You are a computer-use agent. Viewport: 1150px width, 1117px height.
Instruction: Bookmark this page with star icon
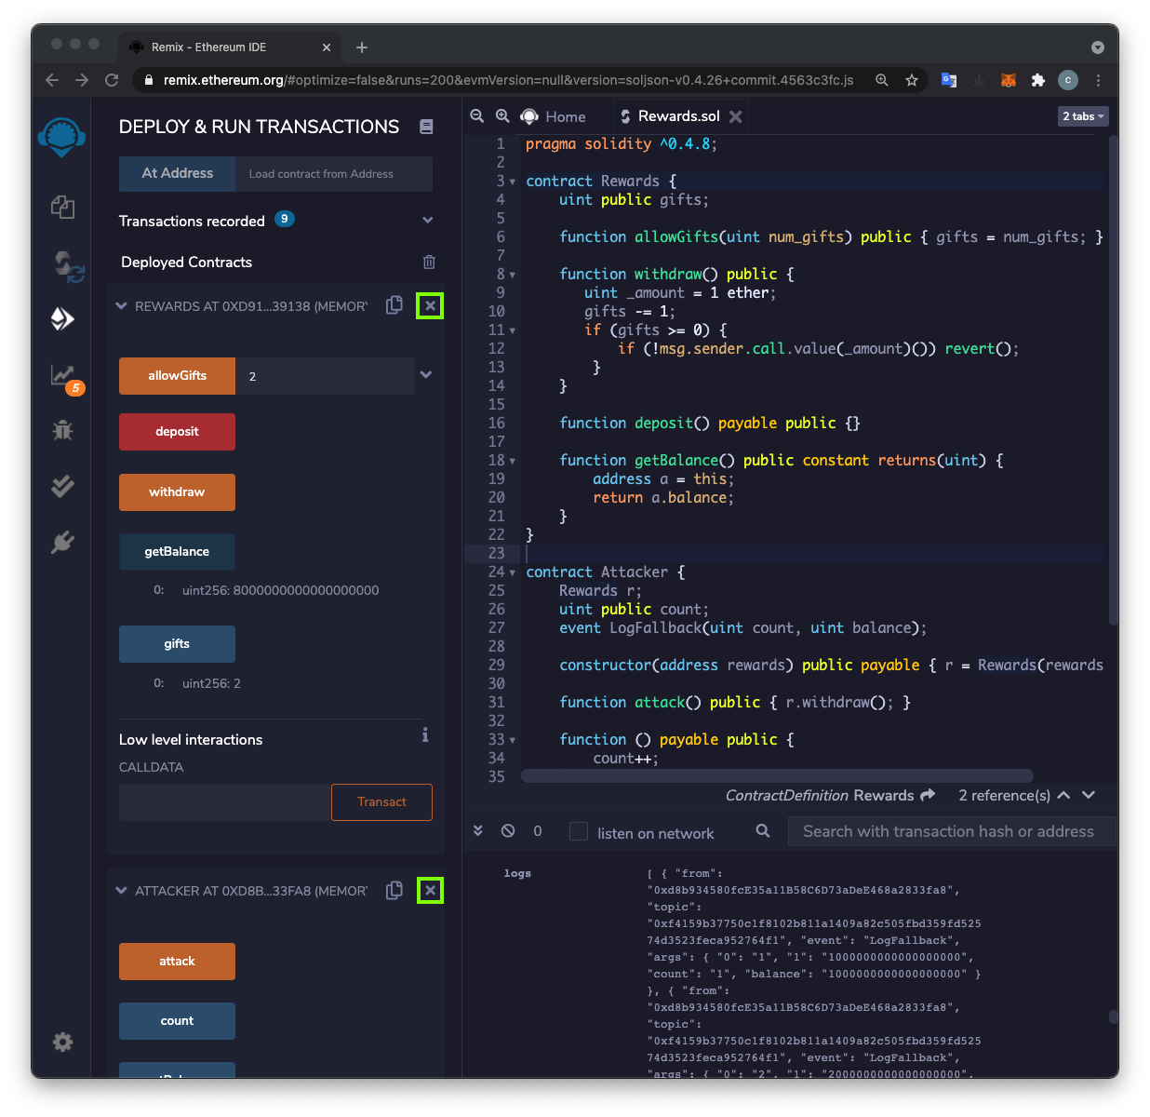click(x=912, y=80)
